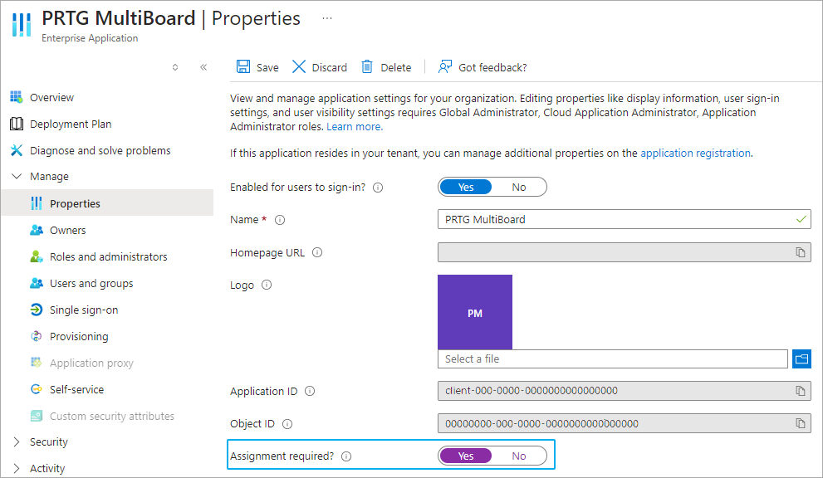
Task: Show info tooltip for Application ID
Action: point(310,391)
